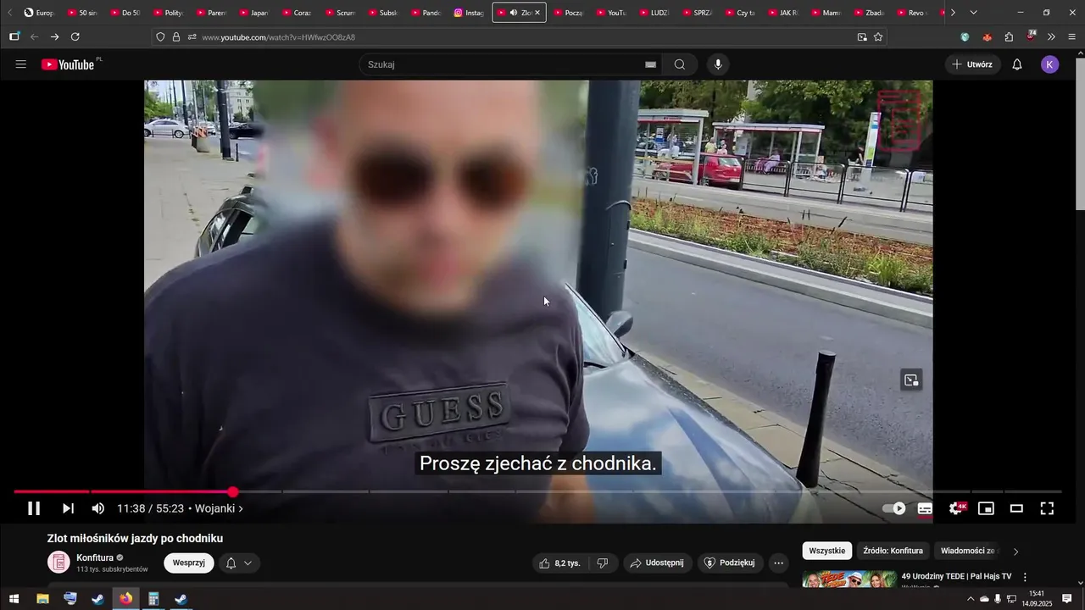Go forward in browser history
Image resolution: width=1085 pixels, height=610 pixels.
54,37
